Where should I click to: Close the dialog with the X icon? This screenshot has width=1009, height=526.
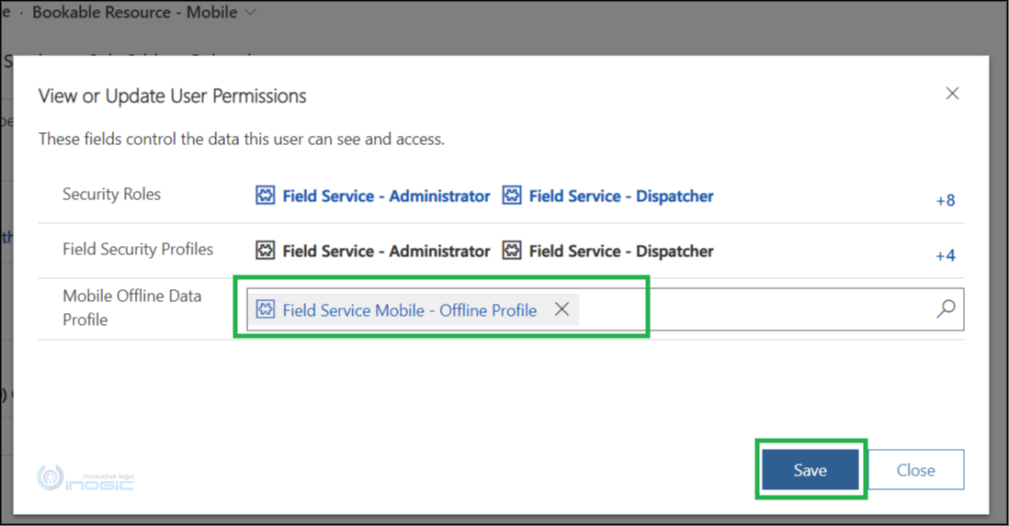(952, 94)
